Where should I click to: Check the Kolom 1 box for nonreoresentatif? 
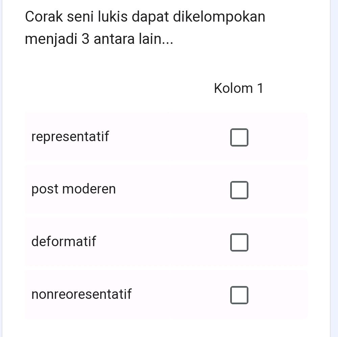(239, 294)
